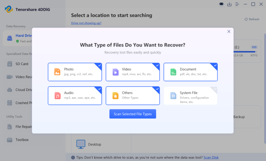Image resolution: width=266 pixels, height=161 pixels.
Task: Close the file type dialog
Action: pos(229,31)
